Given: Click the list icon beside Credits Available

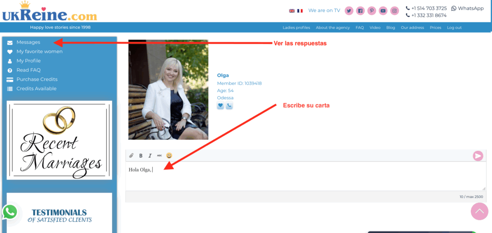Looking at the screenshot, I should click(10, 89).
